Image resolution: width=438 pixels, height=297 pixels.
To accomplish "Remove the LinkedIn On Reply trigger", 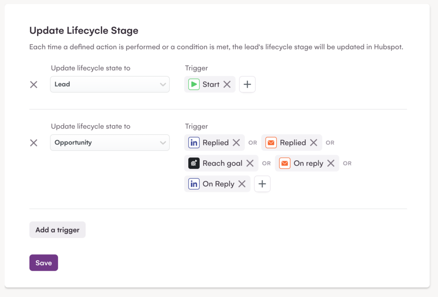I will click(x=242, y=184).
